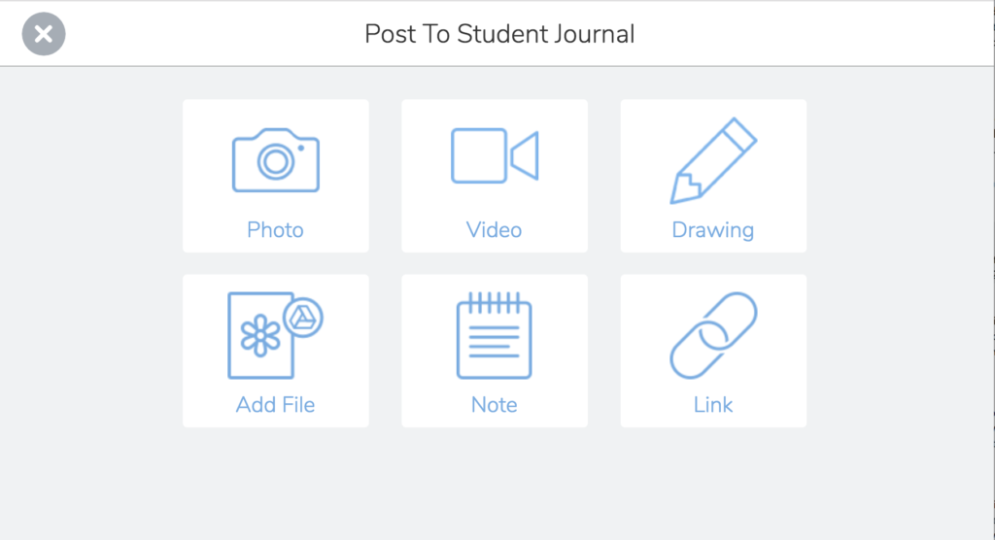Pick the "Note" text label
This screenshot has height=540, width=995.
(x=494, y=405)
